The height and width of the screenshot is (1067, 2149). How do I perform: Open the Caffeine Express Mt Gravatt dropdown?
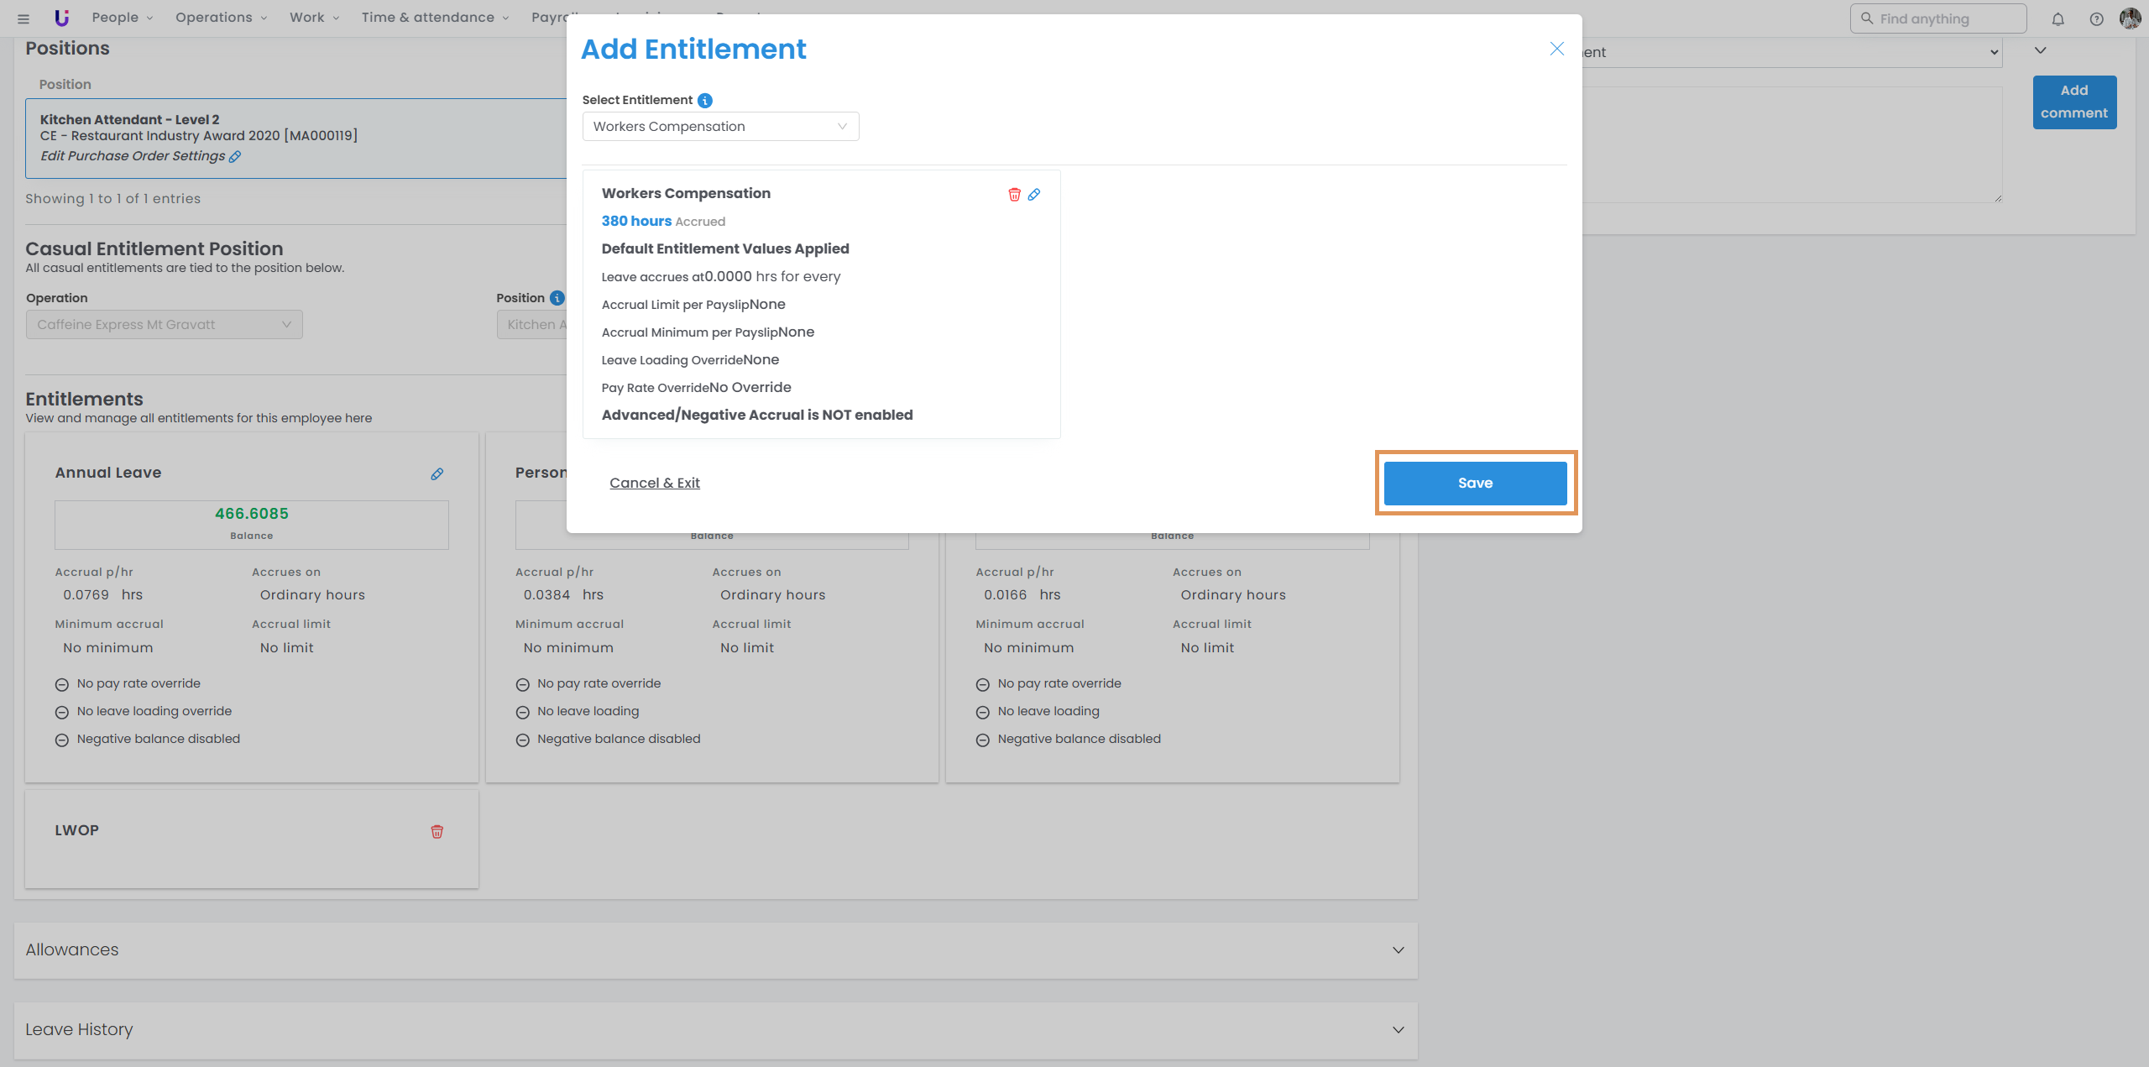(x=164, y=325)
